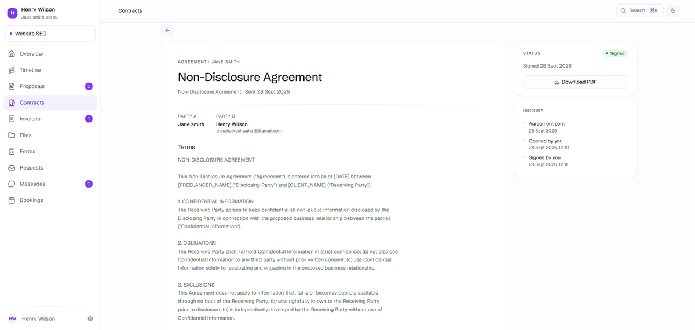Image resolution: width=695 pixels, height=330 pixels.
Task: Click the Forms clipboard icon
Action: tap(12, 151)
